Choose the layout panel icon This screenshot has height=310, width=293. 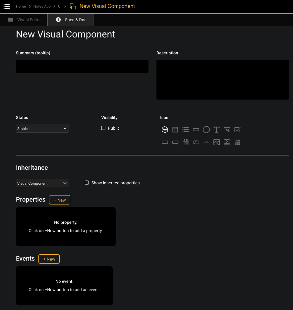(175, 130)
